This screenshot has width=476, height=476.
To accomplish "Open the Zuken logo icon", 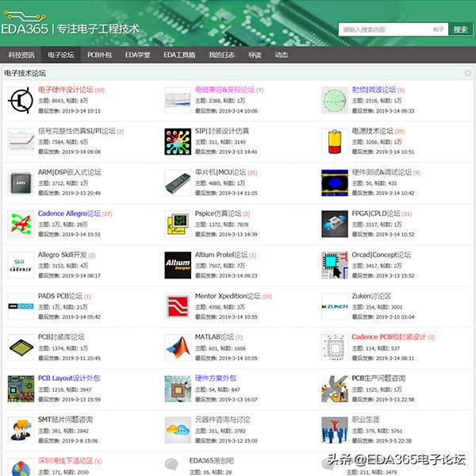I will click(334, 306).
